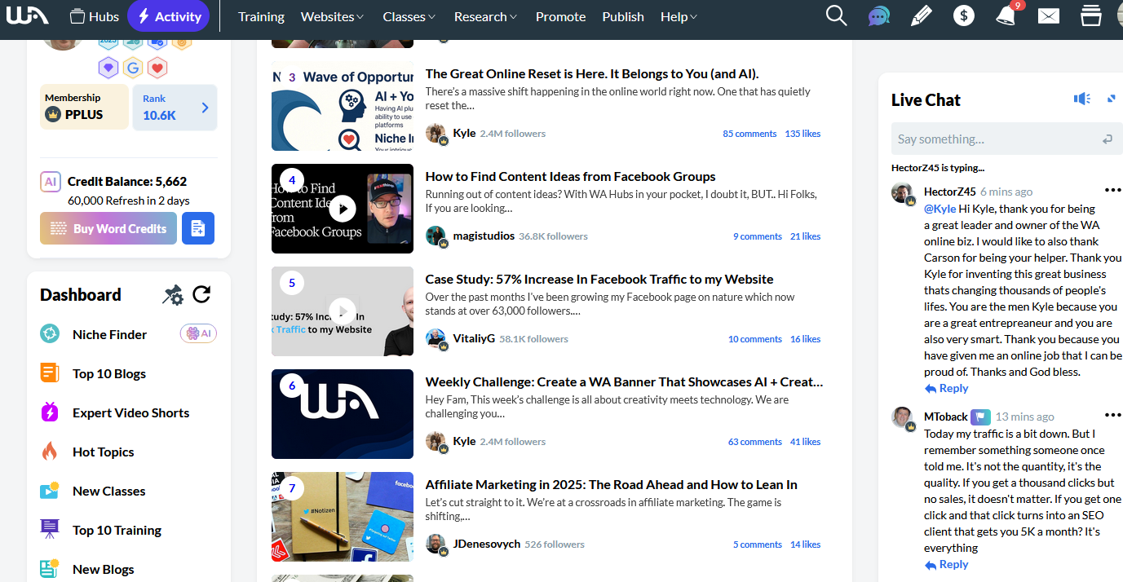Image resolution: width=1123 pixels, height=582 pixels.
Task: Expand the Live Chat panel with arrows icon
Action: coord(1111,99)
